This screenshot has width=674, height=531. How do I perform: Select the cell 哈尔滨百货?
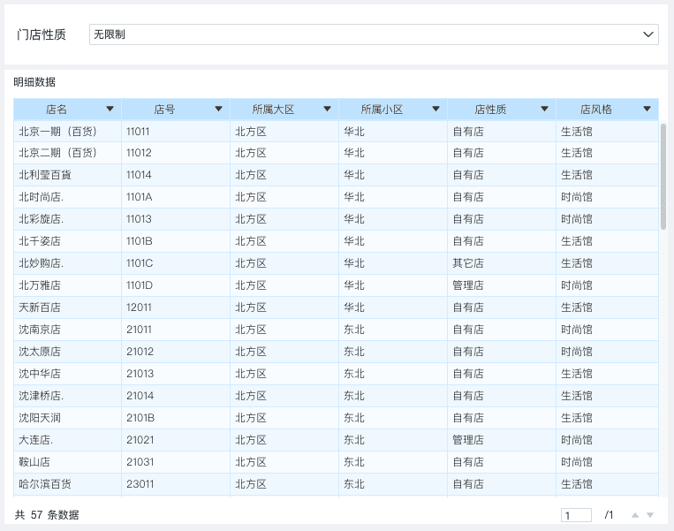click(x=67, y=484)
